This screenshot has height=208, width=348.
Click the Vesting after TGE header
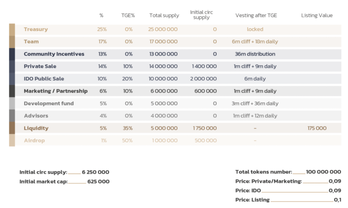click(x=256, y=16)
